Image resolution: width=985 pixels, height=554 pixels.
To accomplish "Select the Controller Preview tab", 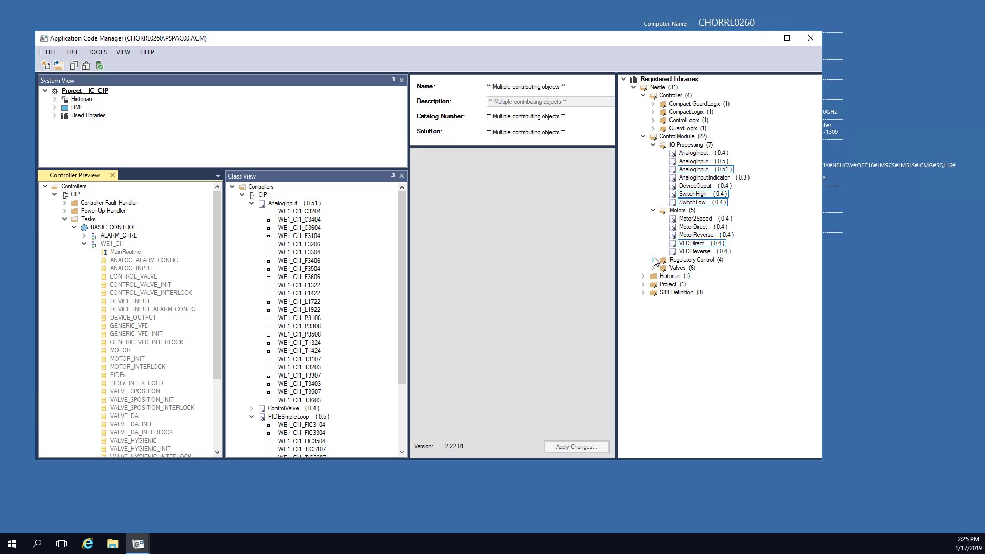I will (75, 175).
